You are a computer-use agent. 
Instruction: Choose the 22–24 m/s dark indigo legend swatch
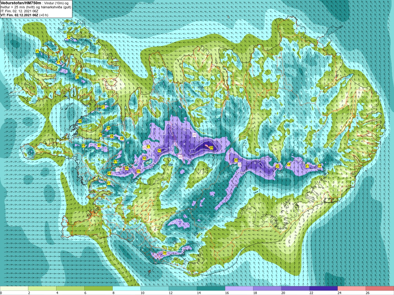pos(324,289)
